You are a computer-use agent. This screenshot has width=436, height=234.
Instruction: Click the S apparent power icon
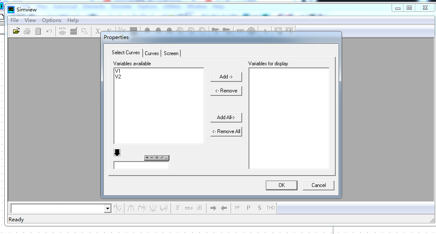pos(259,208)
